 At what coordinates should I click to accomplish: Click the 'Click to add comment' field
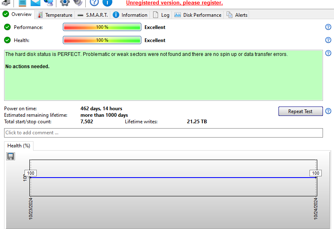[x=163, y=133]
